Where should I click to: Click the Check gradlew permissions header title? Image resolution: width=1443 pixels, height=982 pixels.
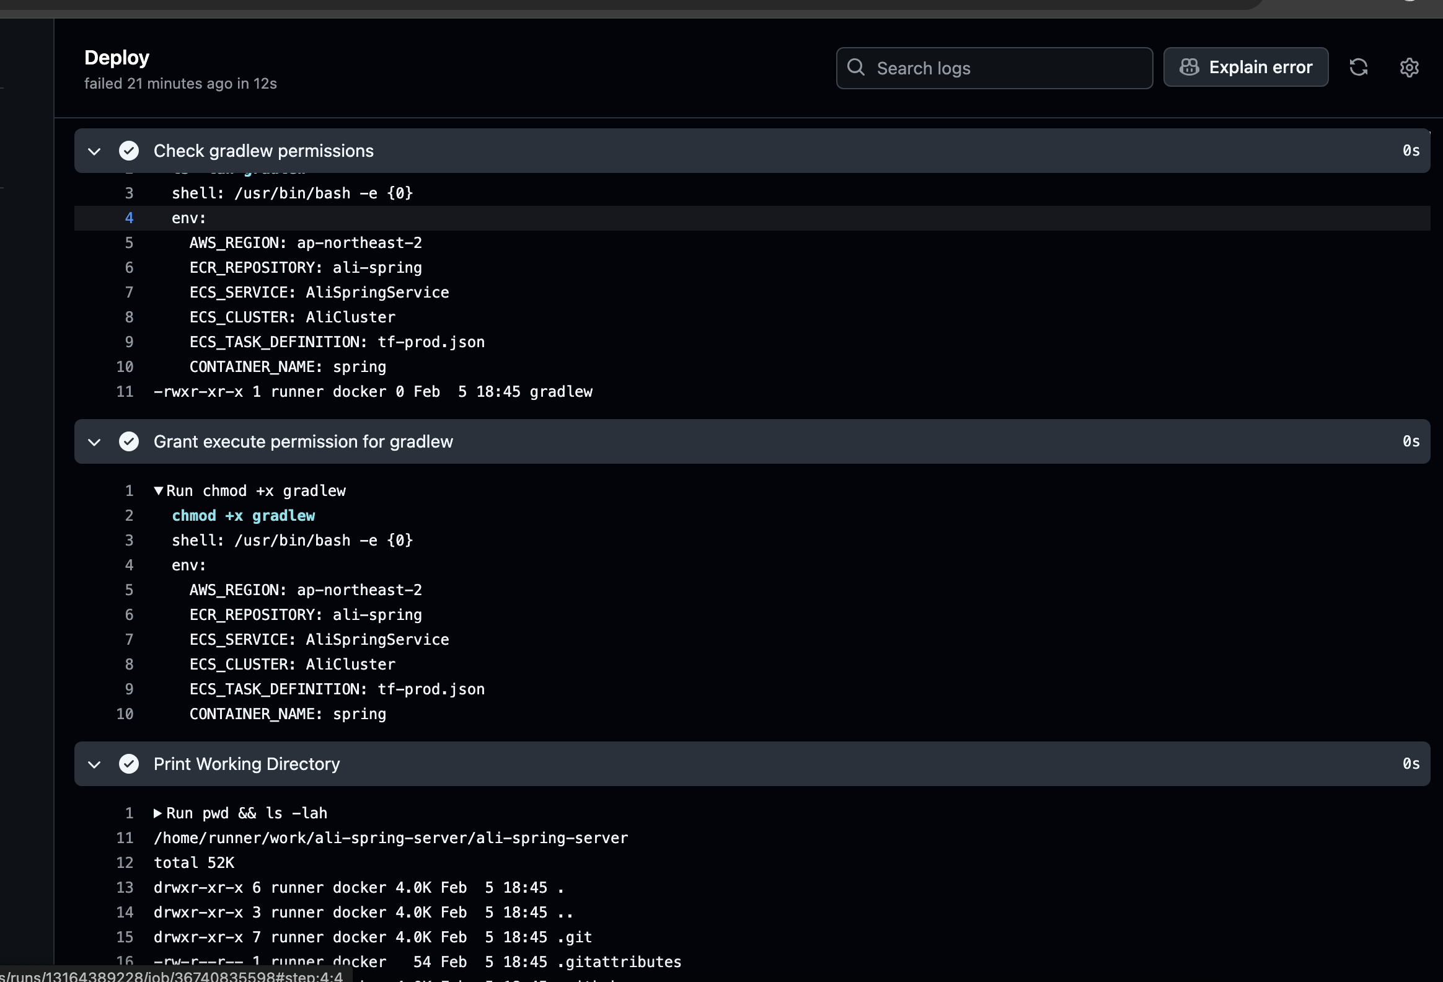click(x=263, y=150)
